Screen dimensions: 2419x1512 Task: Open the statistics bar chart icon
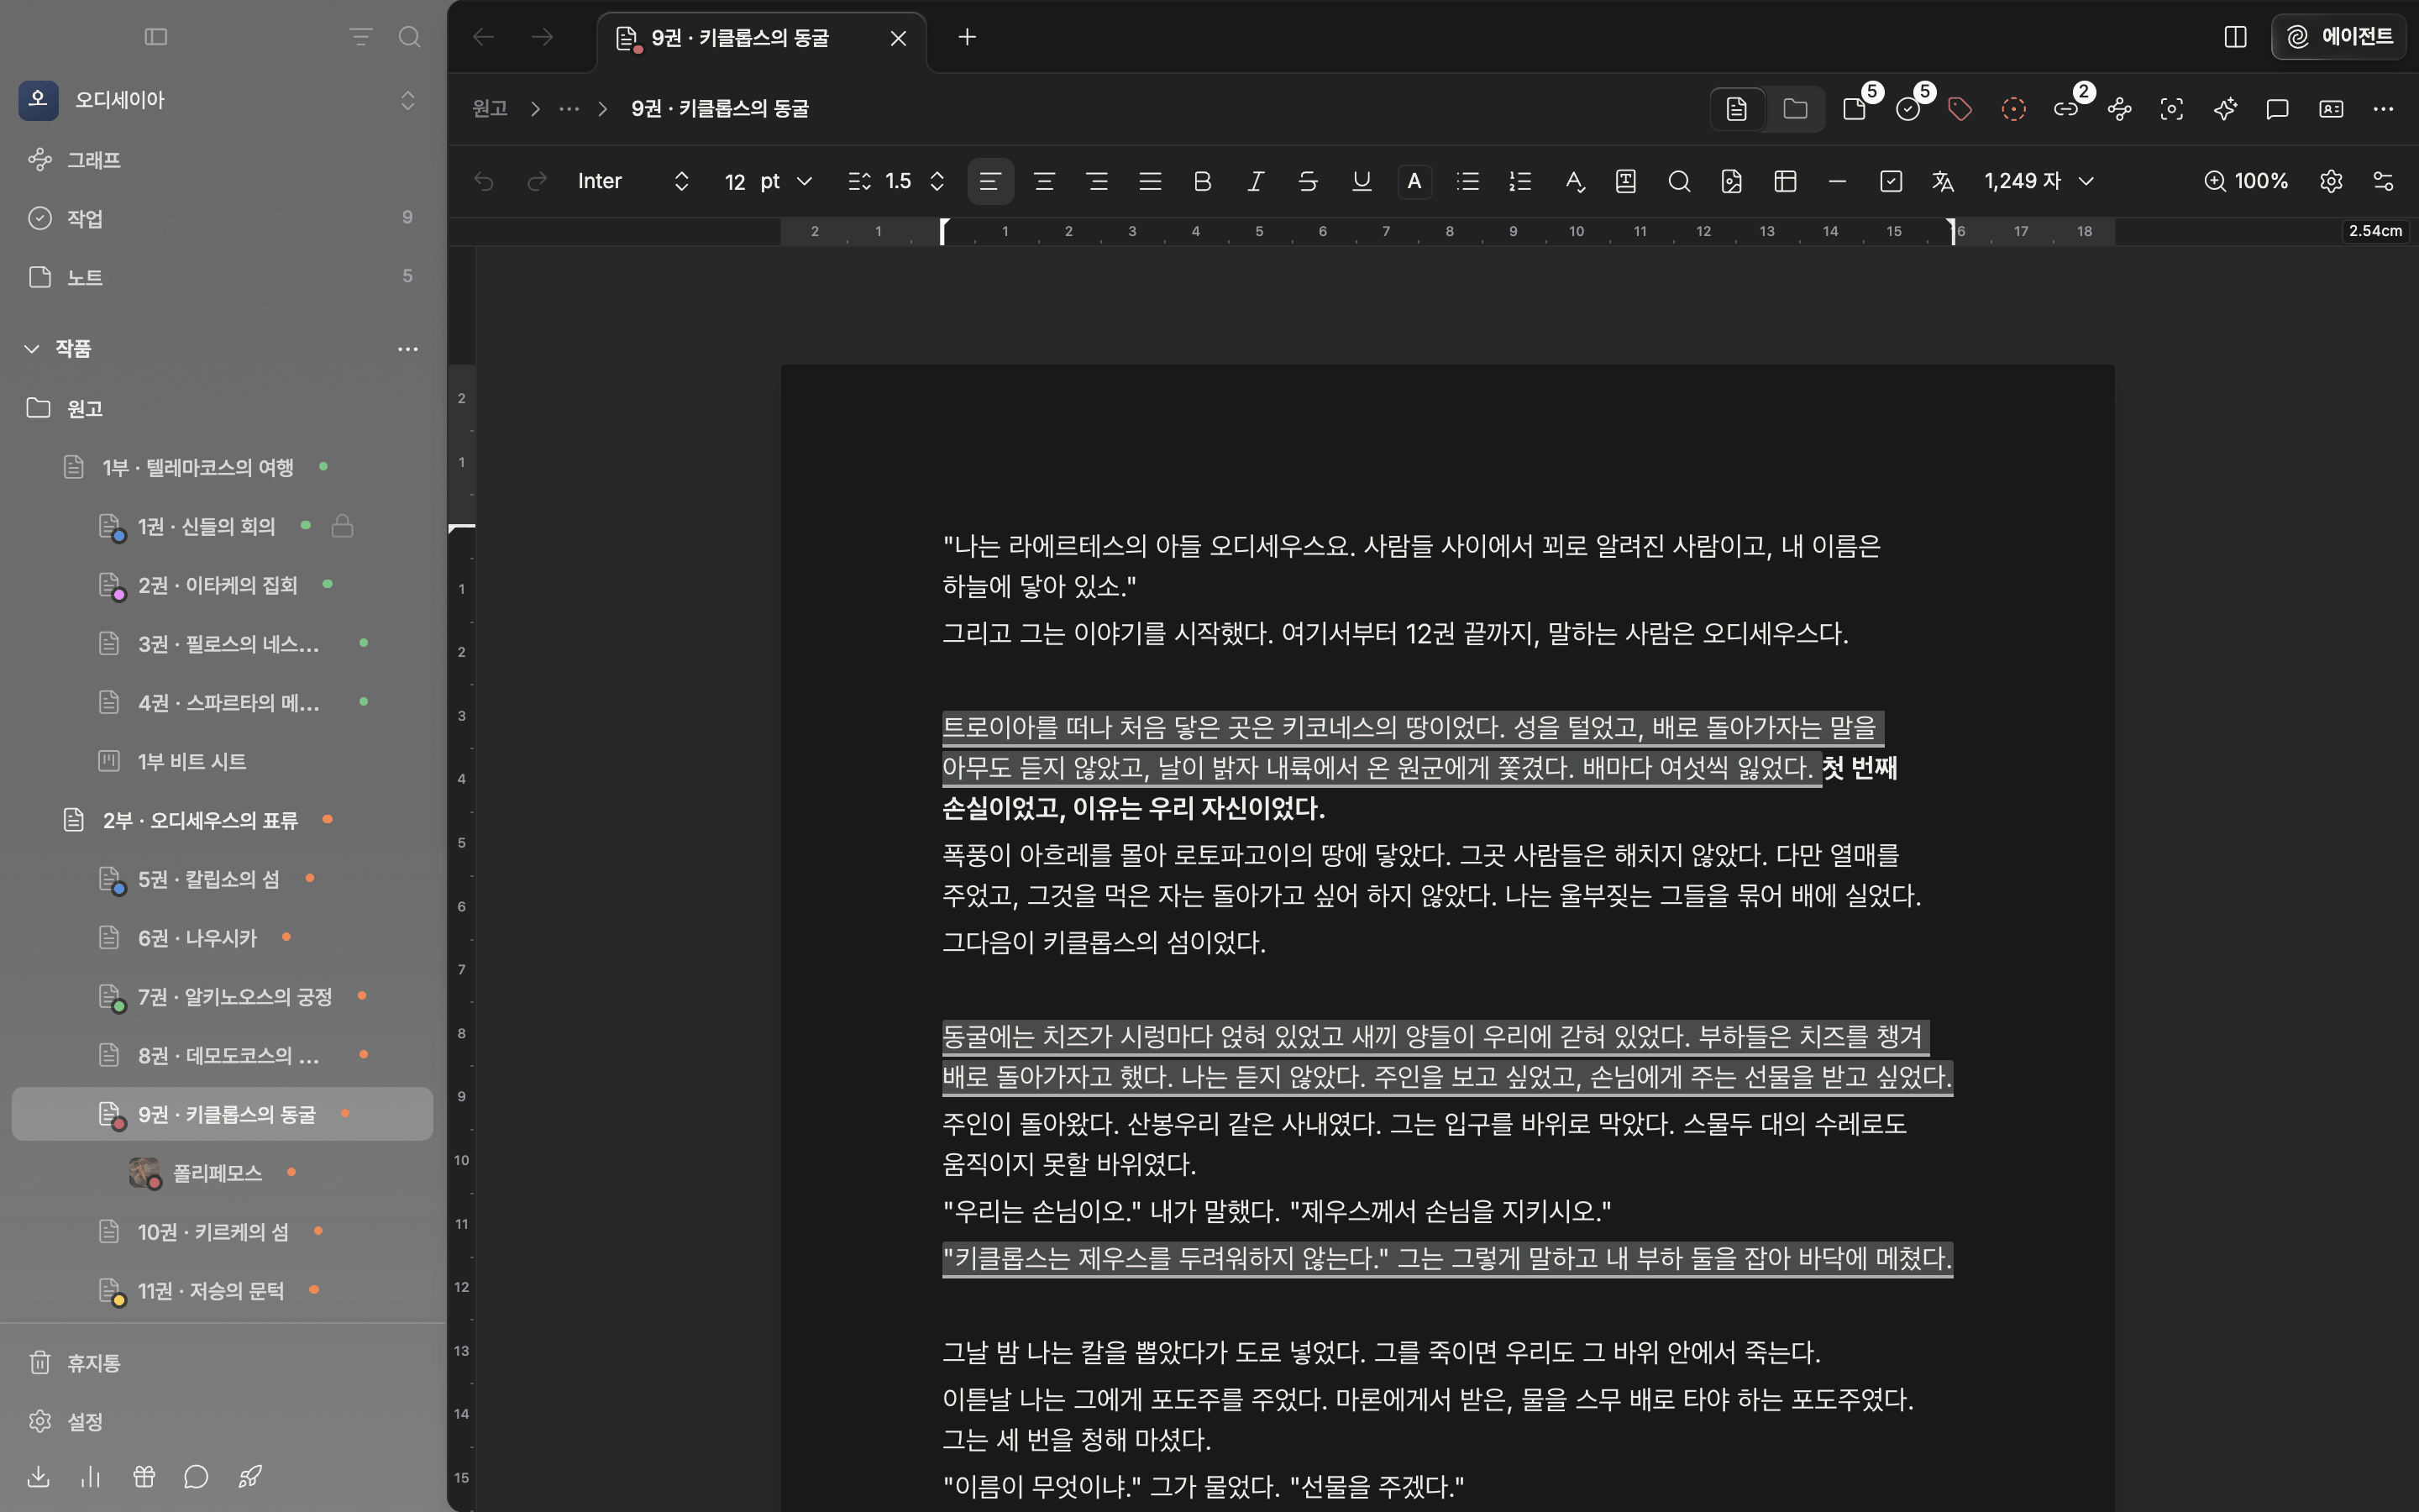[91, 1476]
